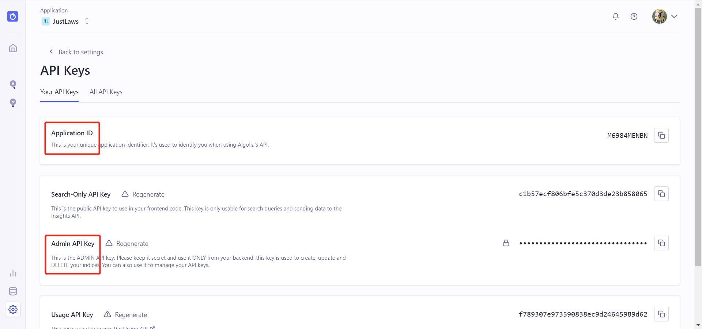Screen dimensions: 702x329
Task: Copy the Application ID value
Action: click(x=661, y=135)
